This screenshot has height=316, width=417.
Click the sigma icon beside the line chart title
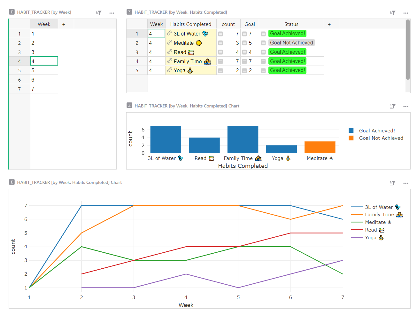(12, 182)
